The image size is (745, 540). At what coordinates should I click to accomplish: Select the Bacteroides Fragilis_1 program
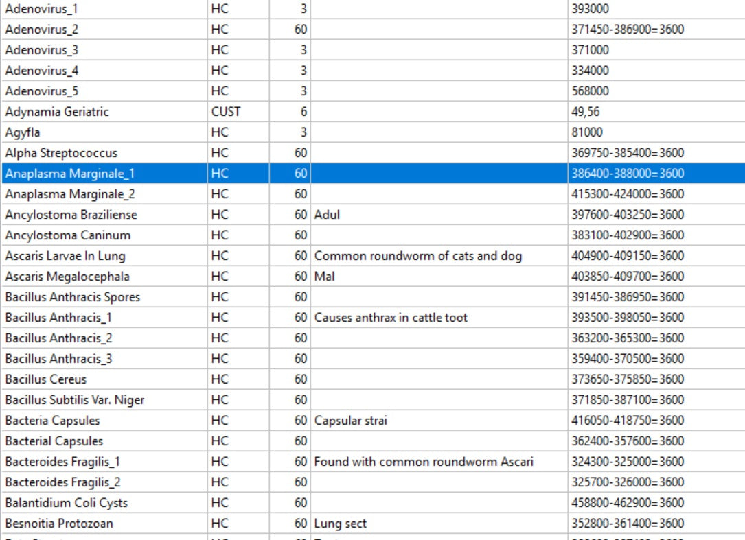pyautogui.click(x=103, y=462)
